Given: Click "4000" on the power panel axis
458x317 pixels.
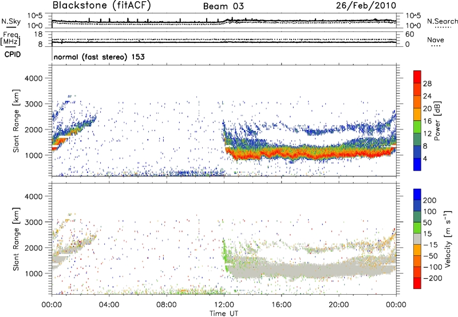Looking at the screenshot, I should [33, 78].
